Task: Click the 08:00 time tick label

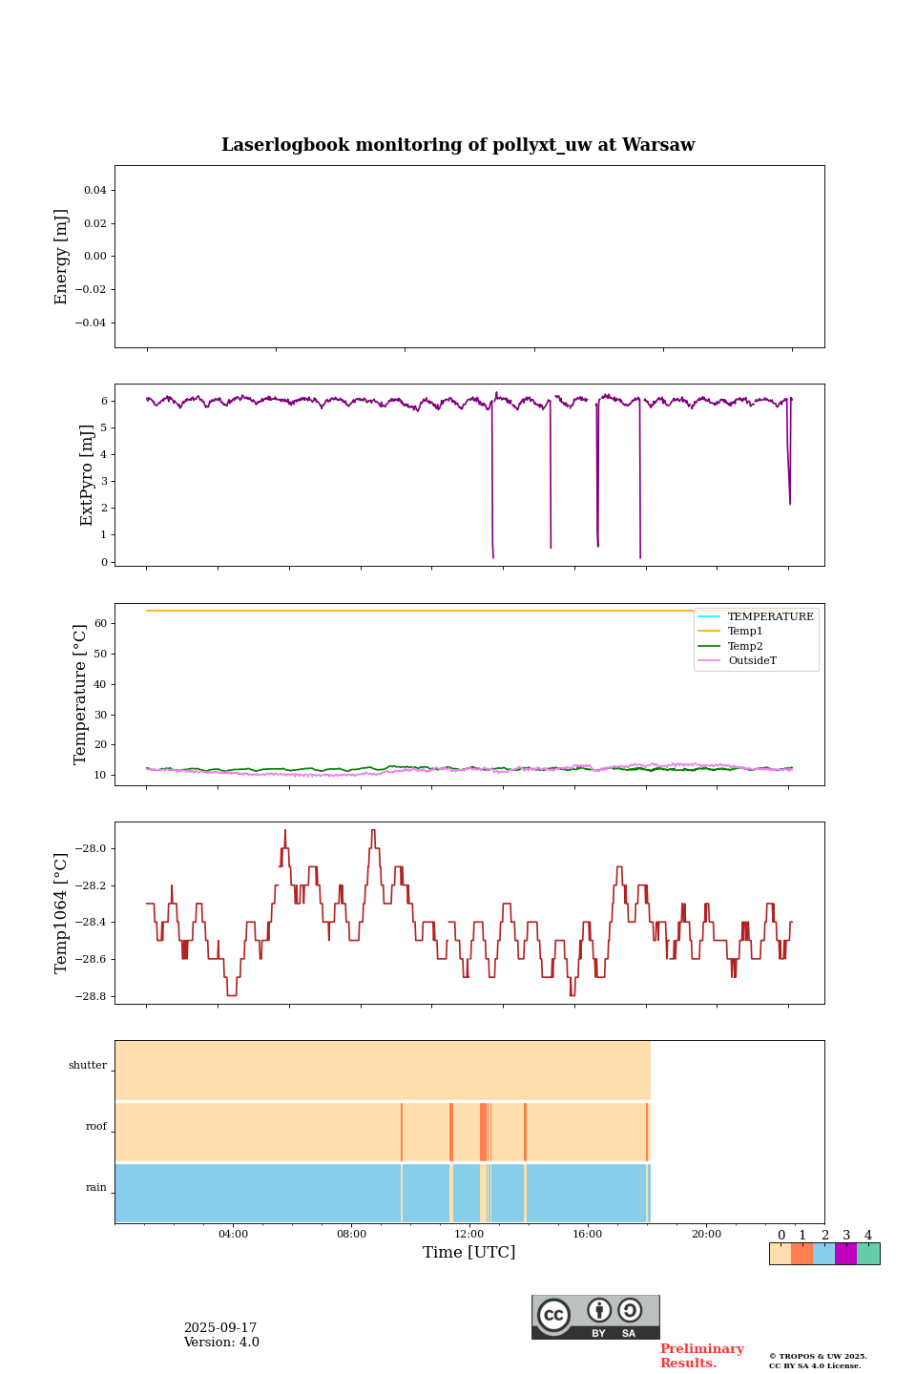Action: point(351,1234)
